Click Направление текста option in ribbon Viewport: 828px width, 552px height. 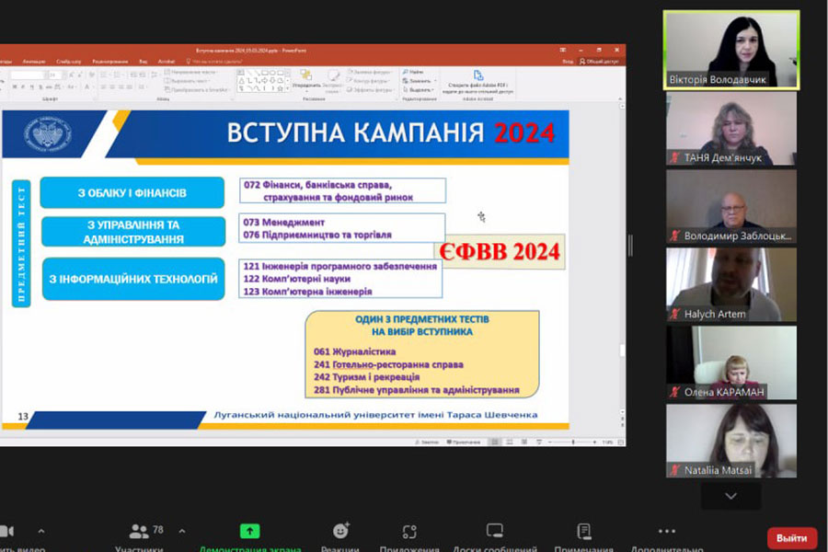190,72
